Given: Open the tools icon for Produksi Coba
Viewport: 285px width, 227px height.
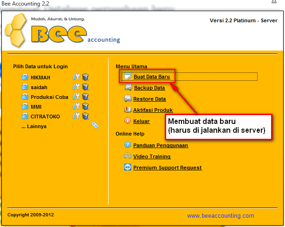Looking at the screenshot, I should point(76,97).
